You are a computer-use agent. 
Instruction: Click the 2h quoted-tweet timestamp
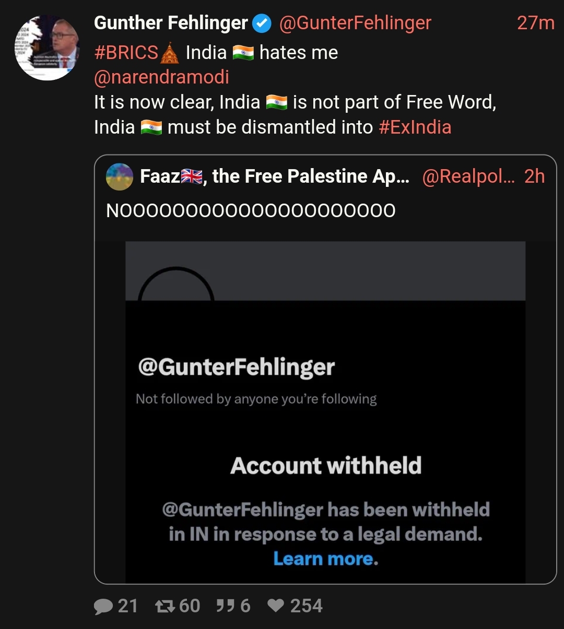(534, 176)
